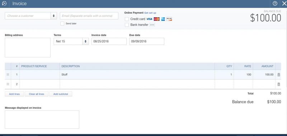Viewport: 287px width, 136px height.
Task: Click the Clear all lines button
Action: (37, 94)
